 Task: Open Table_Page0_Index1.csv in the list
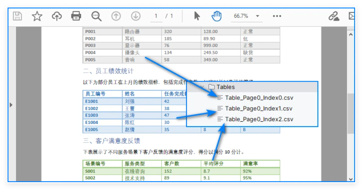coord(259,108)
